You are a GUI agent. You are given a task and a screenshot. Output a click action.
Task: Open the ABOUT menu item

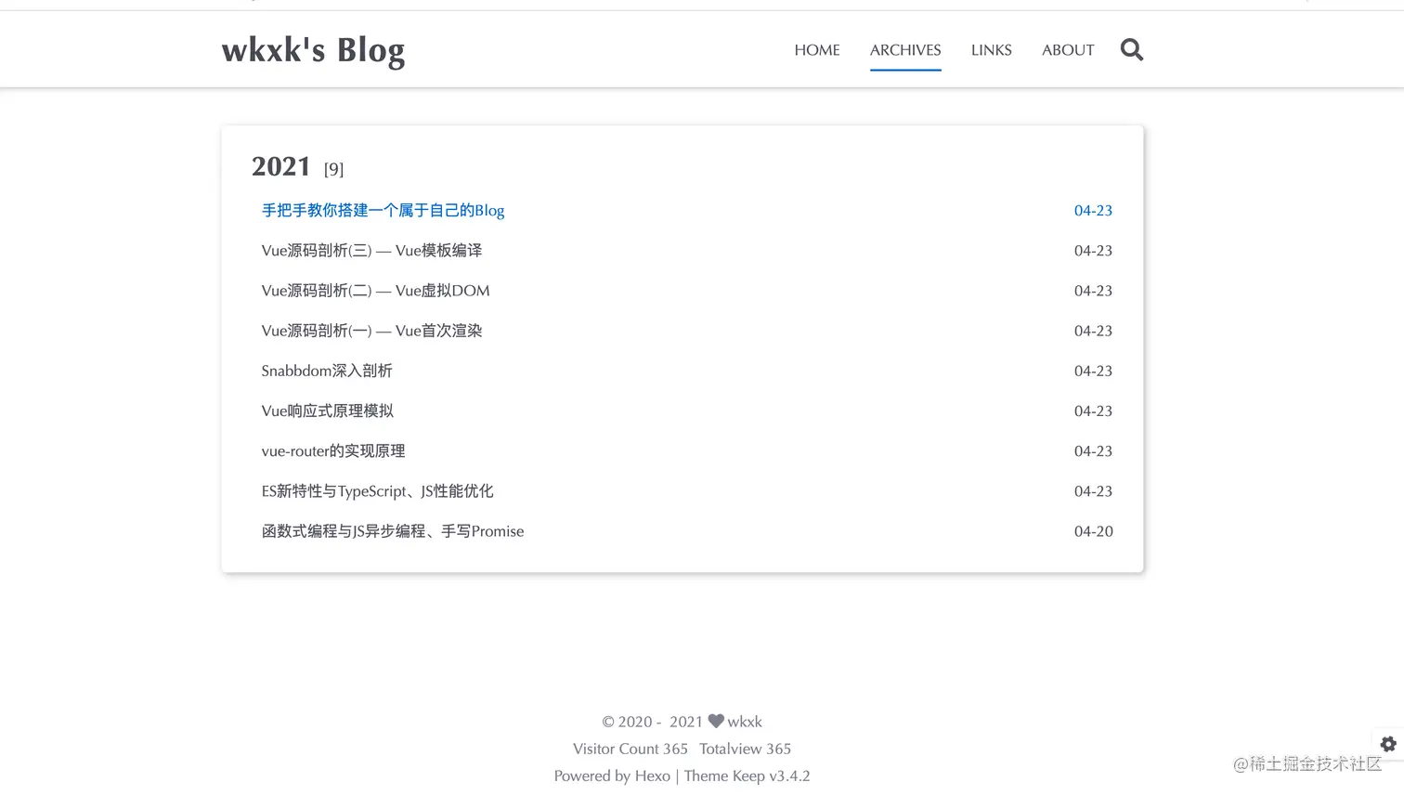[x=1068, y=50]
